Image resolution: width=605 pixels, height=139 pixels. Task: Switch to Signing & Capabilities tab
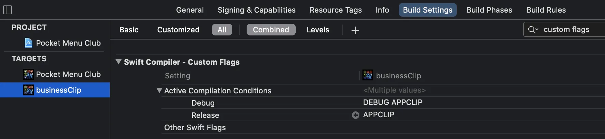pyautogui.click(x=257, y=10)
